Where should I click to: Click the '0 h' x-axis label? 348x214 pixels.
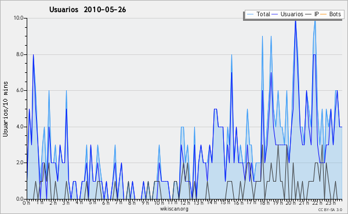pyautogui.click(x=26, y=202)
